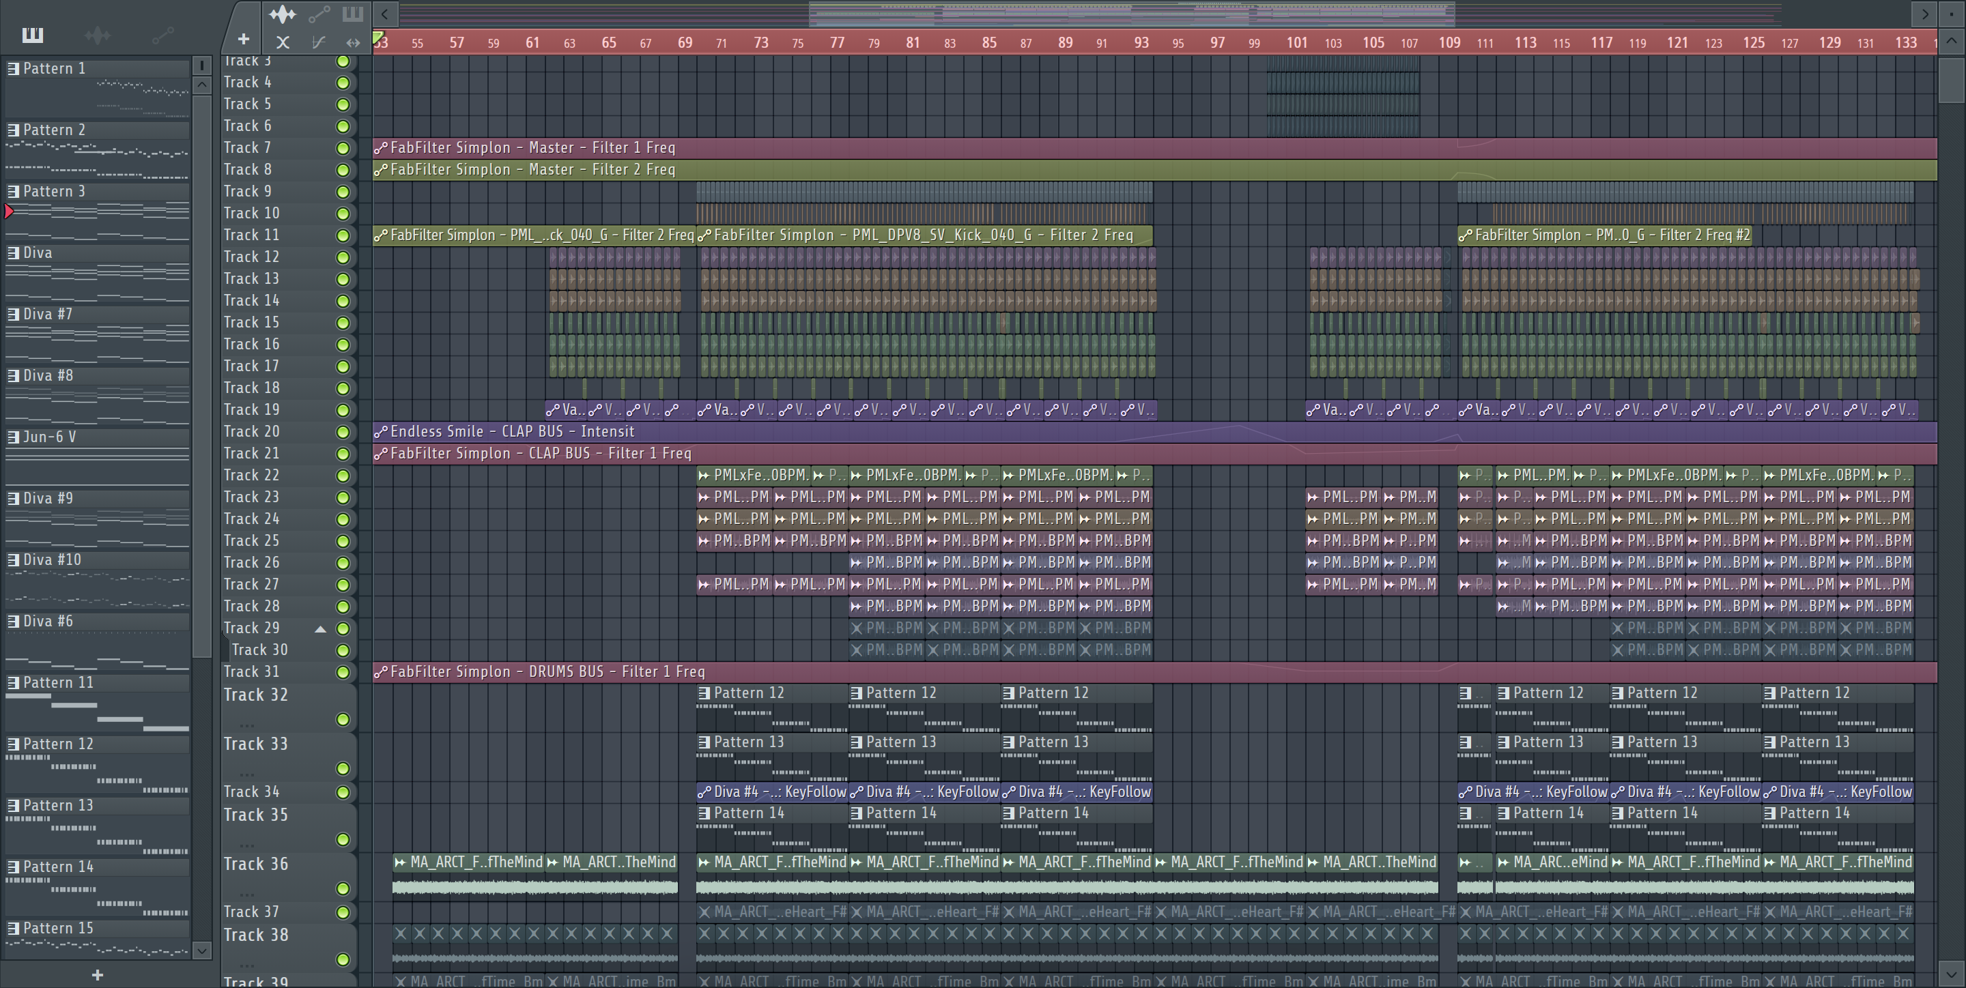1966x988 pixels.
Task: Click the button above the picker scroll-up arrow
Action: tap(202, 66)
